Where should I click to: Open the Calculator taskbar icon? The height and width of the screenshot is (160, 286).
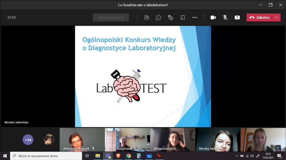[139, 156]
